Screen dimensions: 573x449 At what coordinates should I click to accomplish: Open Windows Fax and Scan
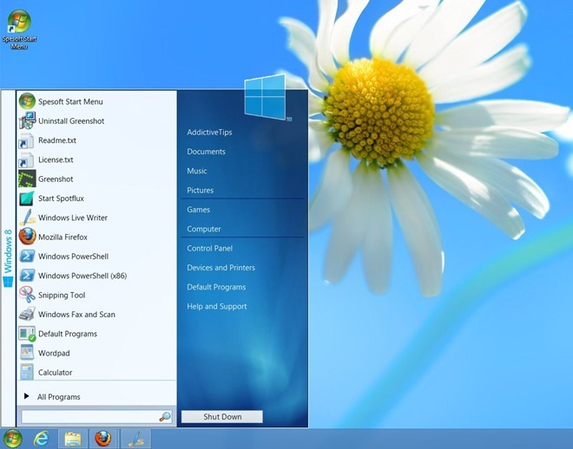76,315
